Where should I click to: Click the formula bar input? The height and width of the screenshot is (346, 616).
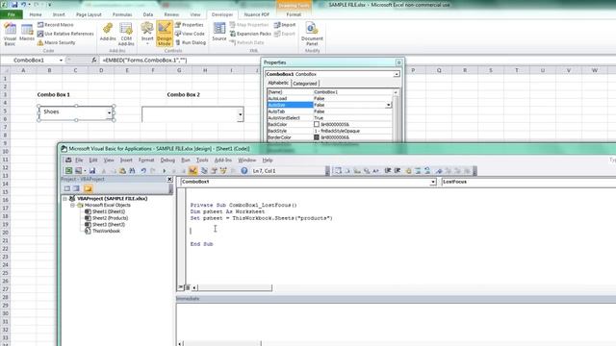pyautogui.click(x=179, y=61)
